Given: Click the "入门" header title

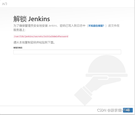Looking at the screenshot, I should pyautogui.click(x=5, y=4).
